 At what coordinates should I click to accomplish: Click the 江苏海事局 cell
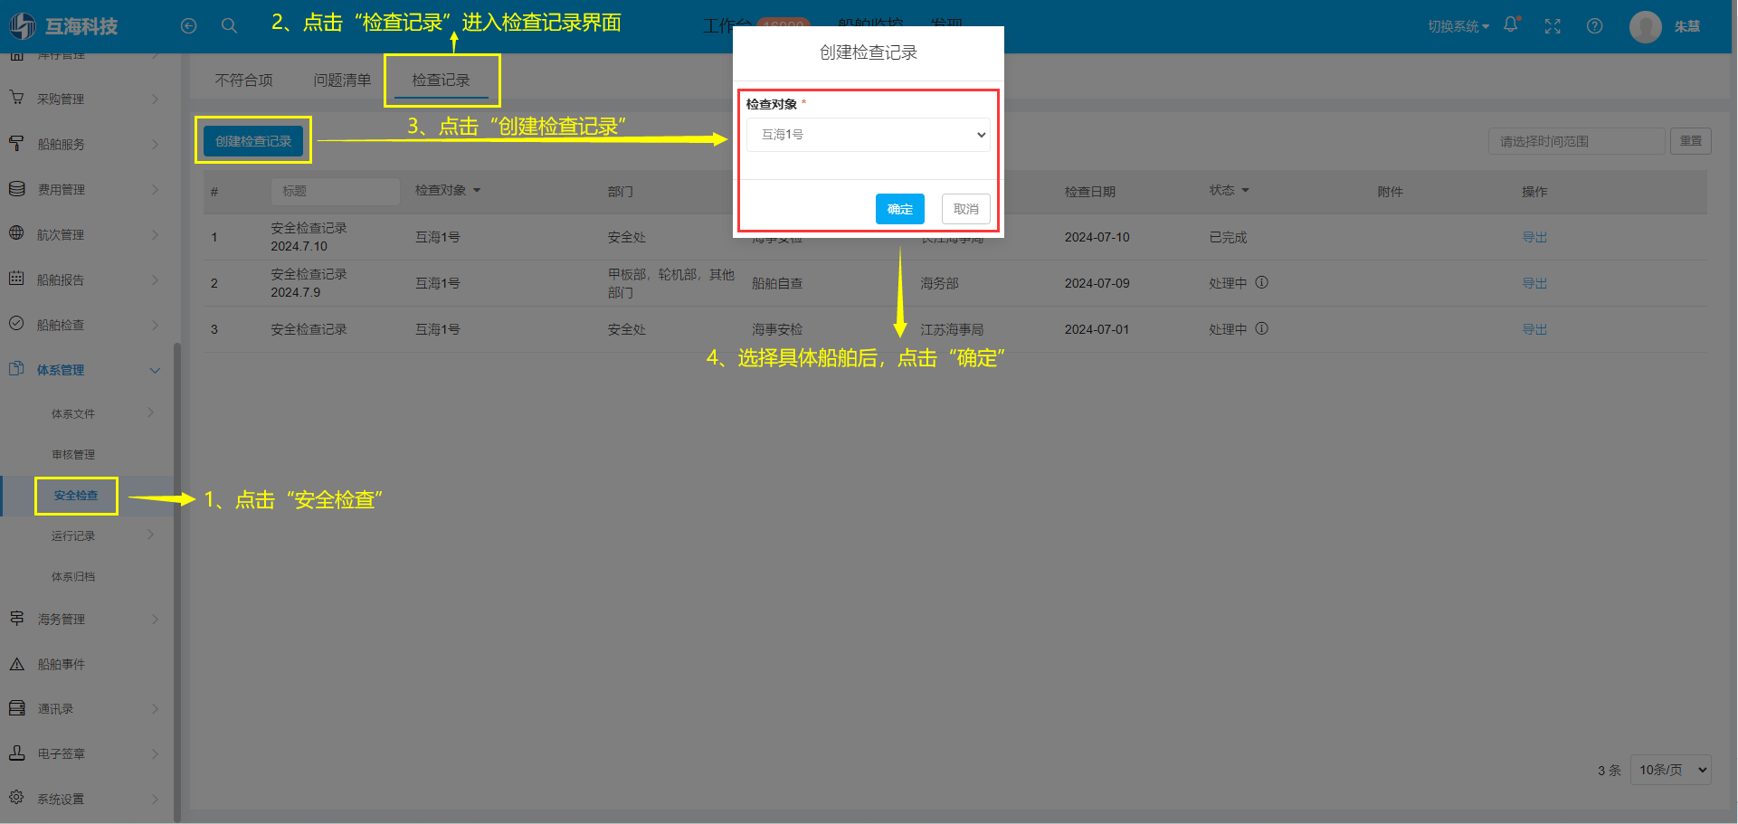point(952,329)
